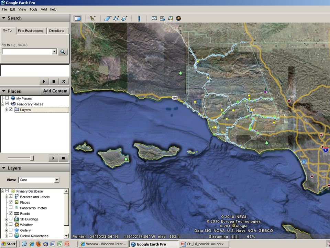
Task: Uncheck the Layers folder checkbox in Places
Action: (11, 109)
